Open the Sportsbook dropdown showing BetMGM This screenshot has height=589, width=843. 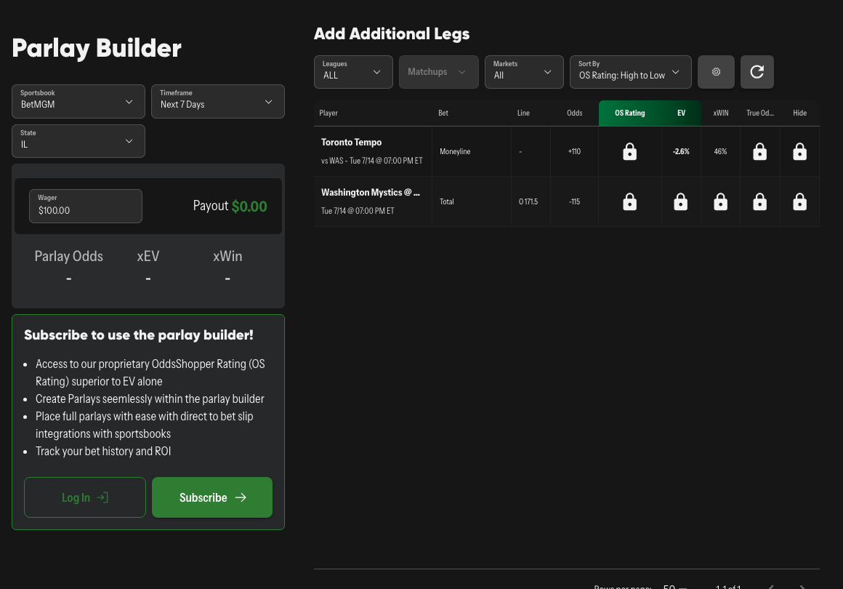click(78, 101)
